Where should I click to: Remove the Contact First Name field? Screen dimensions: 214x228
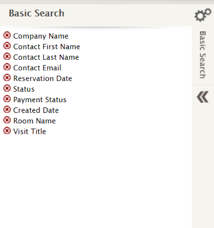(7, 46)
